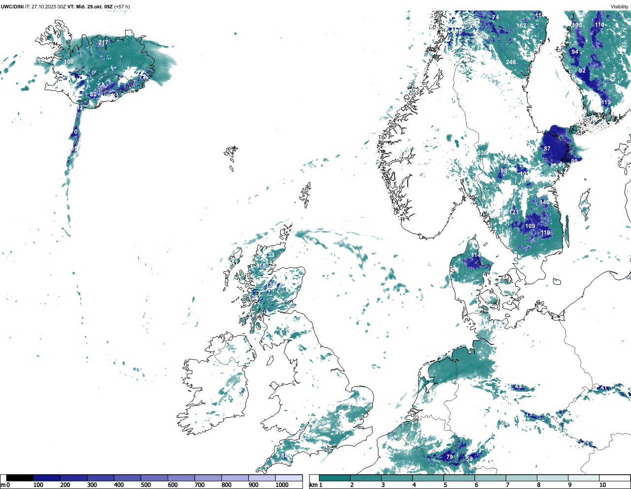Click visibility value '79' near Belgium
This screenshot has width=631, height=489.
[450, 457]
